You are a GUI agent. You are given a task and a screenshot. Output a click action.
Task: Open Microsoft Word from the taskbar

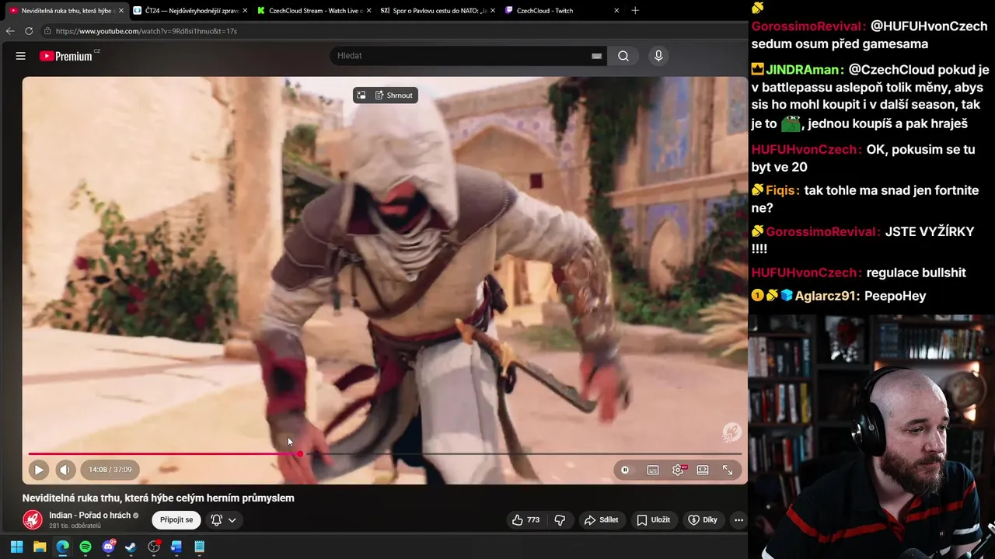pyautogui.click(x=176, y=547)
